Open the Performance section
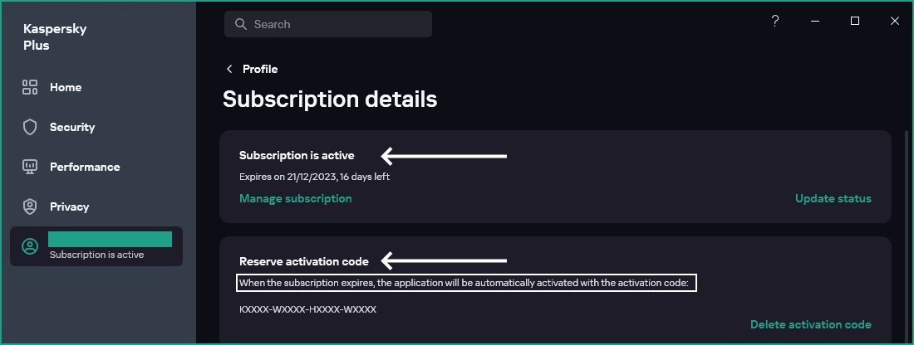 click(x=85, y=167)
